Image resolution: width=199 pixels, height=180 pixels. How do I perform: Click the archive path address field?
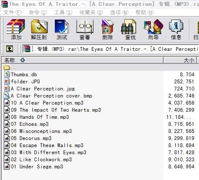(x=111, y=49)
